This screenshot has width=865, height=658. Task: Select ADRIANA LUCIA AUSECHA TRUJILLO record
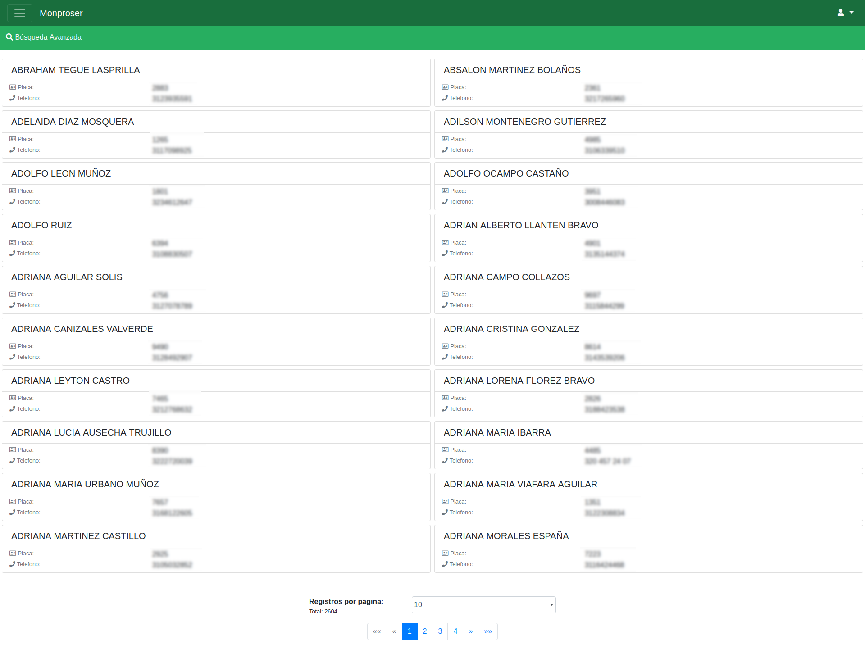91,432
